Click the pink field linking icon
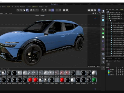The width and height of the screenshot is (124, 93). 103,49
